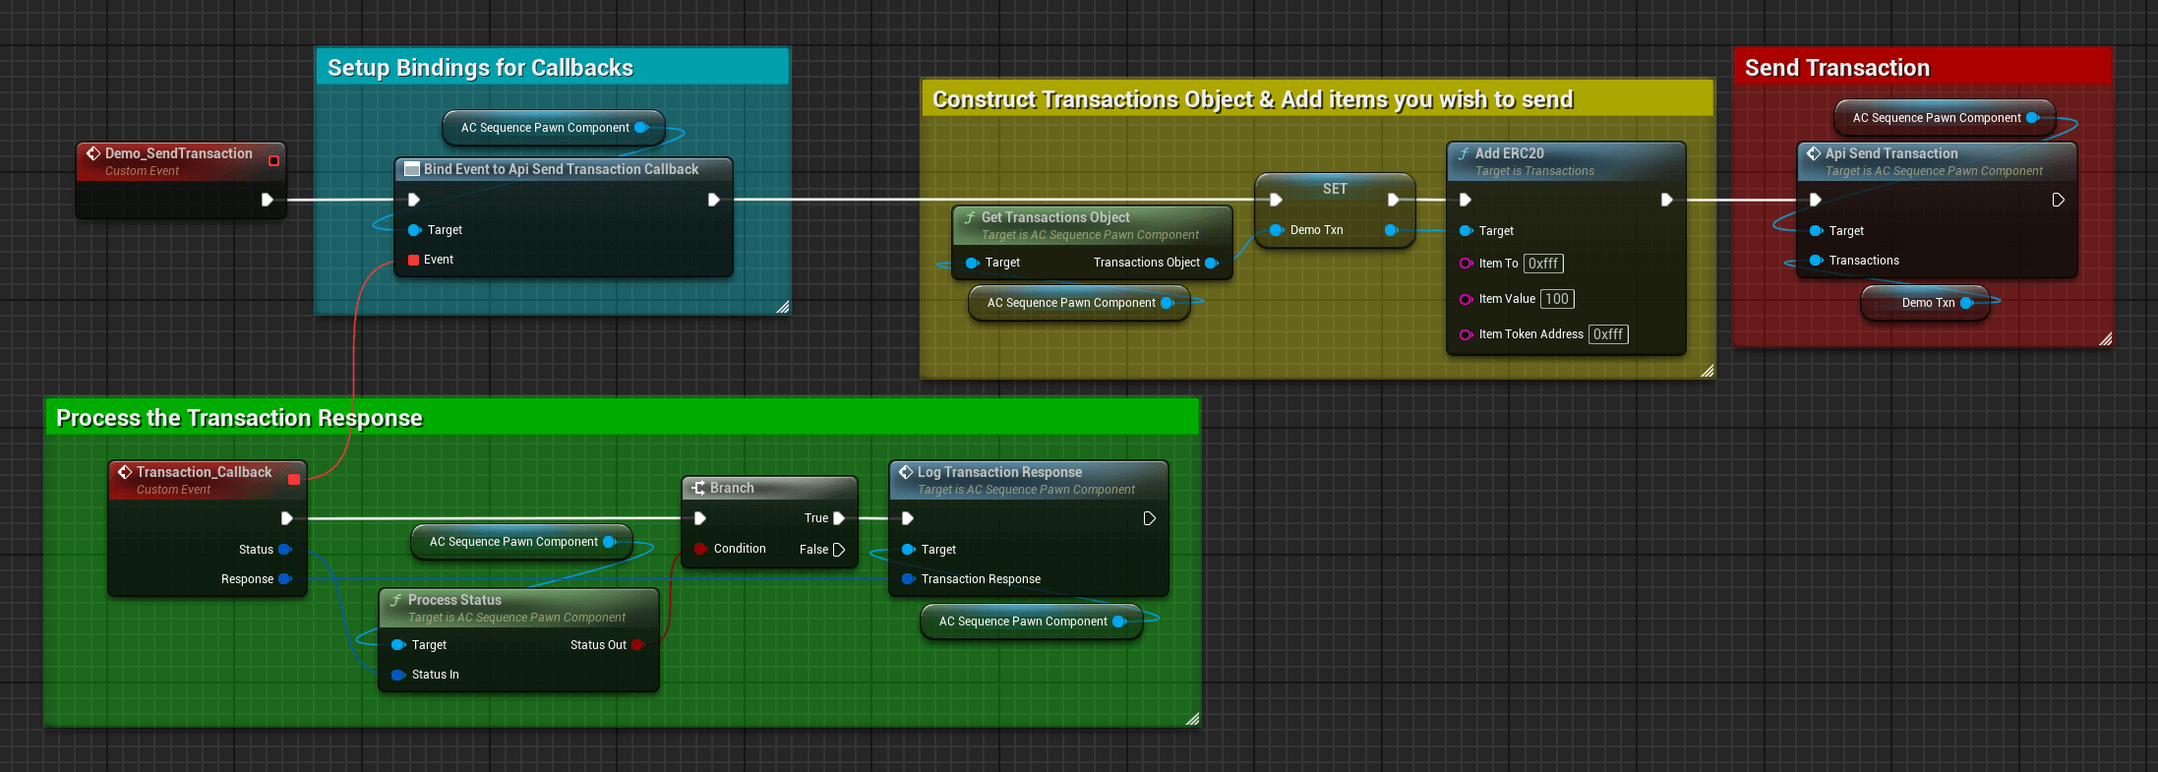Click the Bind Event node header icon

(413, 169)
